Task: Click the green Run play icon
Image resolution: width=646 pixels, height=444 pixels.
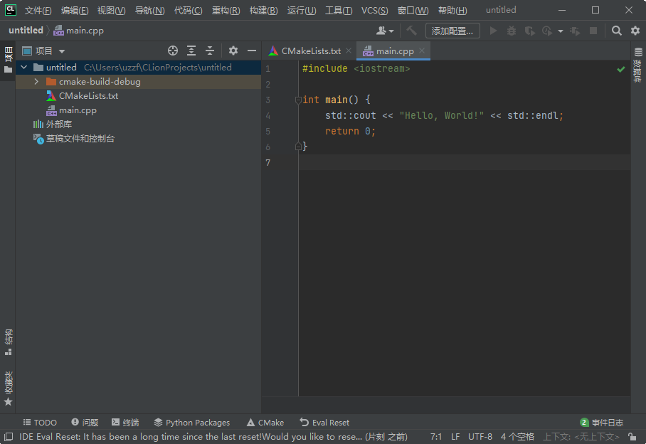Action: click(493, 31)
